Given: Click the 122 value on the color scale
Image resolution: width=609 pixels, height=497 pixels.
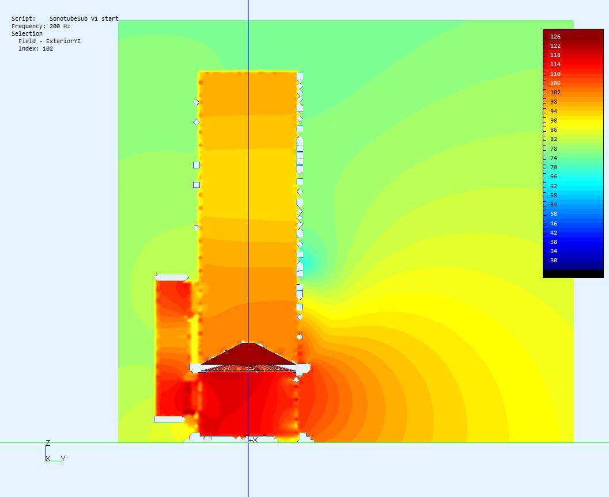Looking at the screenshot, I should 555,46.
